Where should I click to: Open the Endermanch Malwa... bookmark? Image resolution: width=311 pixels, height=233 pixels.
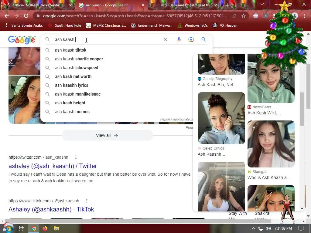[x=152, y=25]
